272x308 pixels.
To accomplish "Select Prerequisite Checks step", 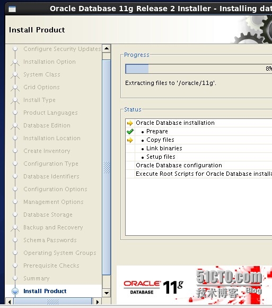I will pos(51,266).
